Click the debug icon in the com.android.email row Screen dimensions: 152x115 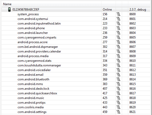tap(118, 75)
